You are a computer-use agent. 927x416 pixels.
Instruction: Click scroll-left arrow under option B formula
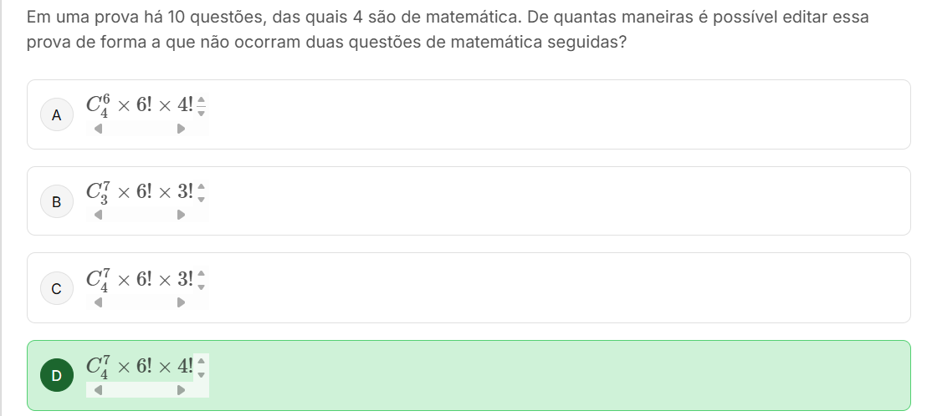(x=99, y=215)
